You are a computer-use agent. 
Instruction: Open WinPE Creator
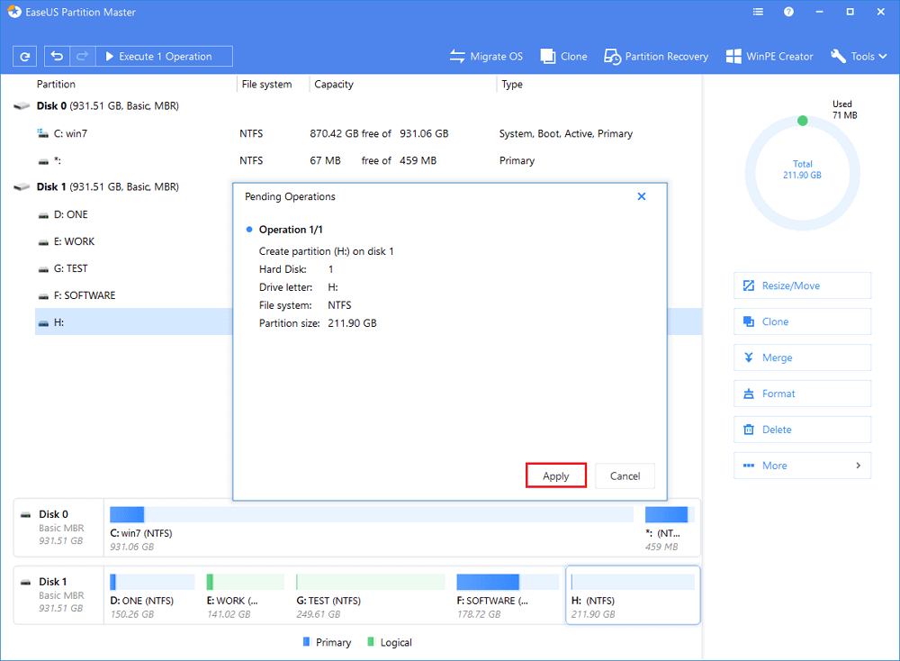[769, 56]
